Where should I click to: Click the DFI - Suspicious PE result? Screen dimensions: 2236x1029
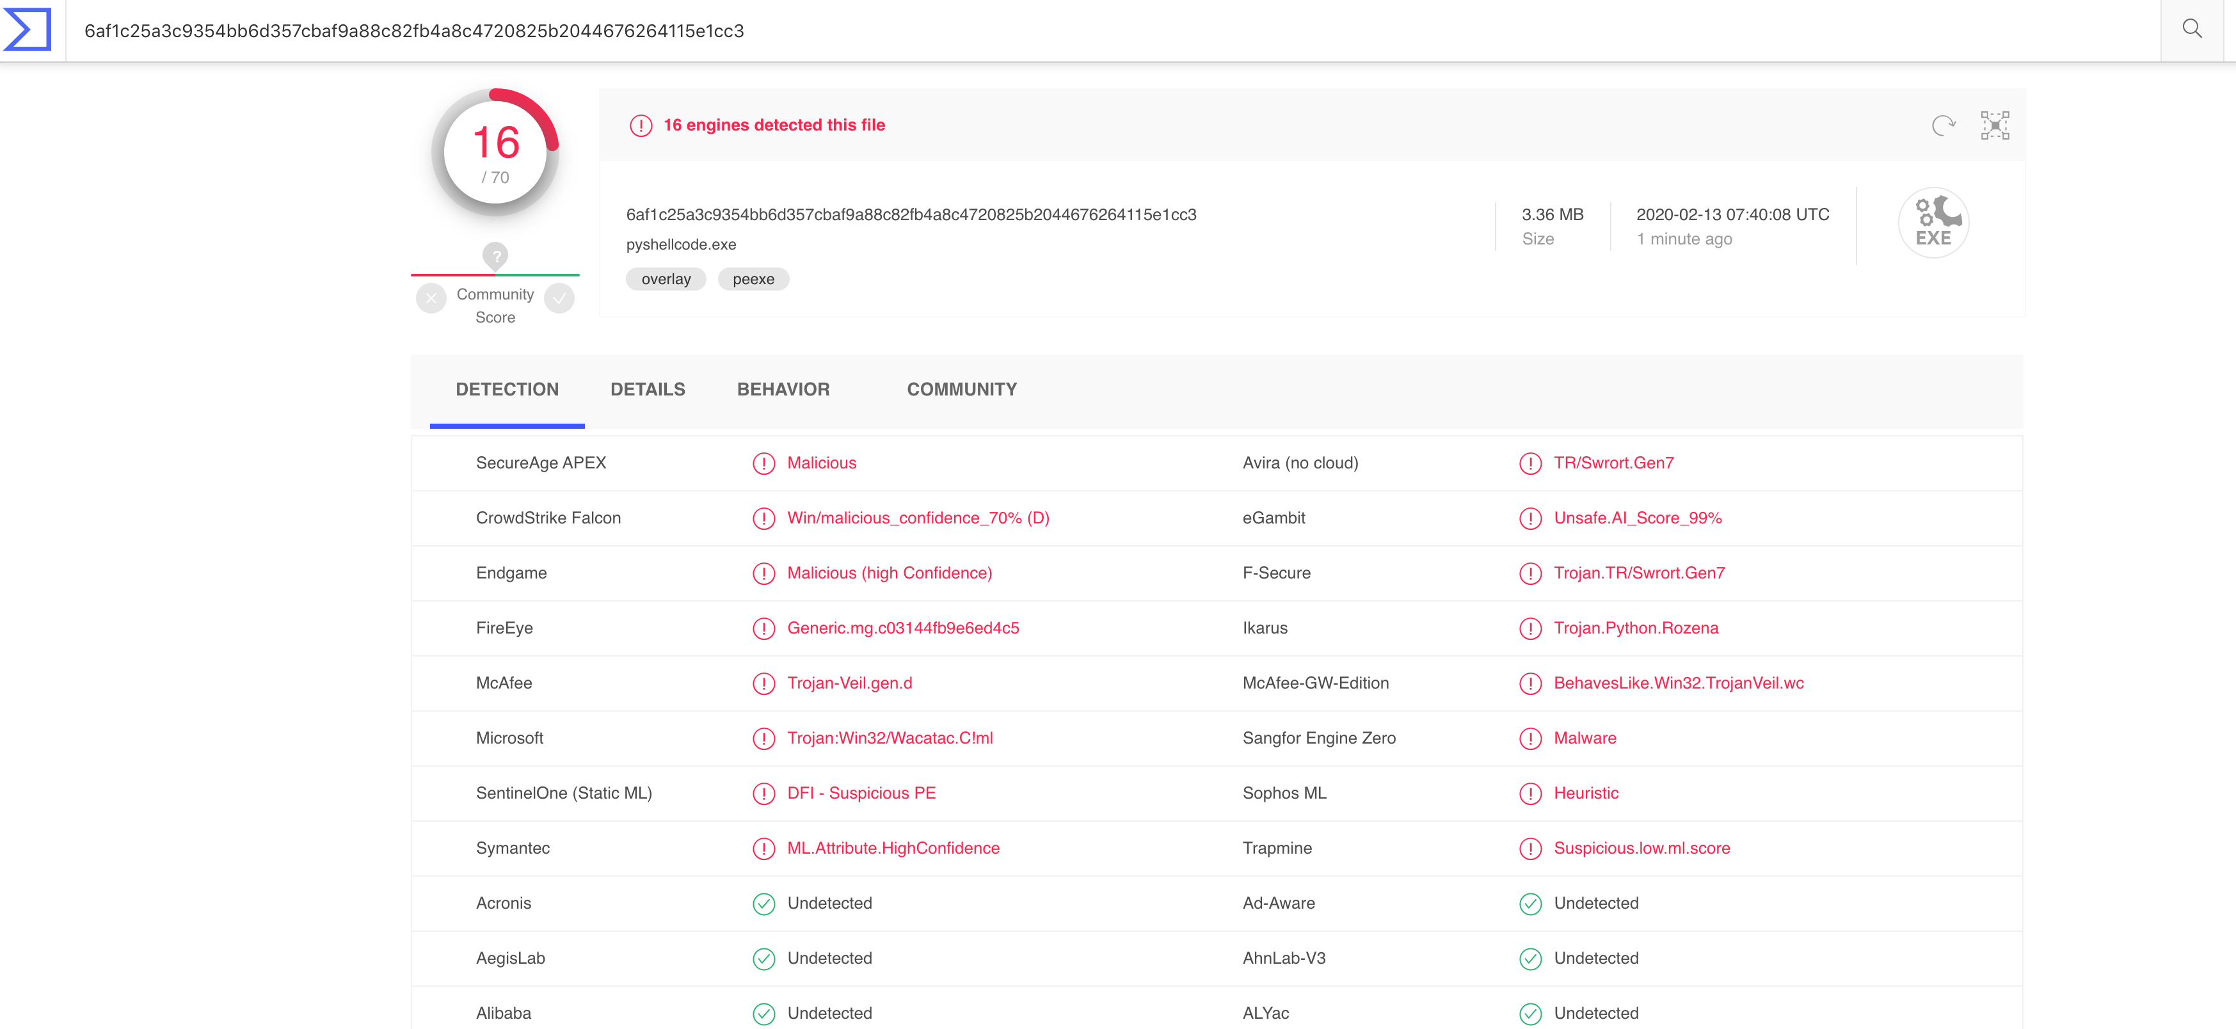point(861,793)
